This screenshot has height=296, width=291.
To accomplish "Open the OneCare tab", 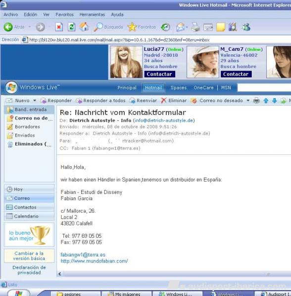I will click(203, 88).
